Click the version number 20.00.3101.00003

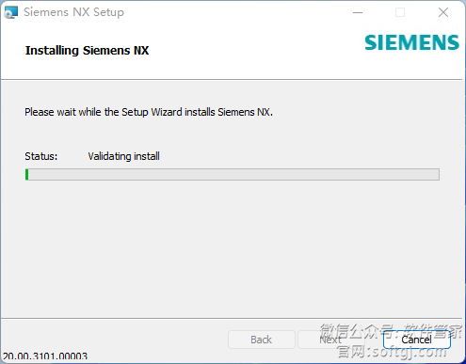[x=45, y=356]
